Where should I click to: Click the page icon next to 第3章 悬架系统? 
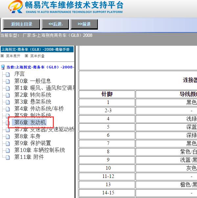(x=8, y=102)
